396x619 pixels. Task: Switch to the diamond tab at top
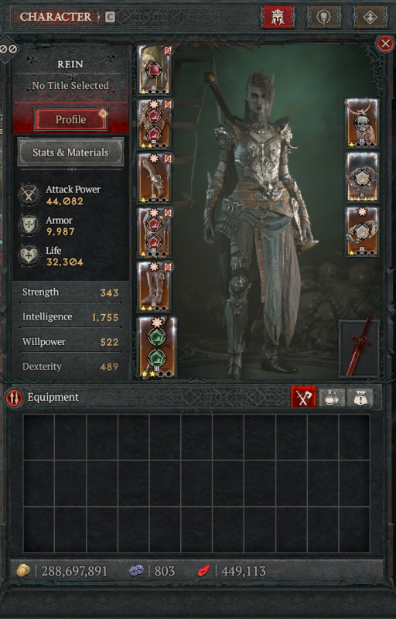pyautogui.click(x=370, y=17)
